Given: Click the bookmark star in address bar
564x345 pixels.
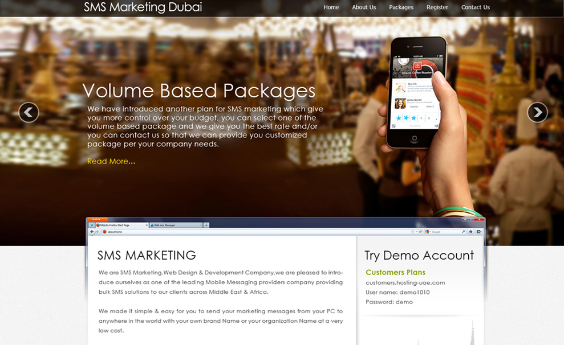Looking at the screenshot, I should pyautogui.click(x=412, y=232).
